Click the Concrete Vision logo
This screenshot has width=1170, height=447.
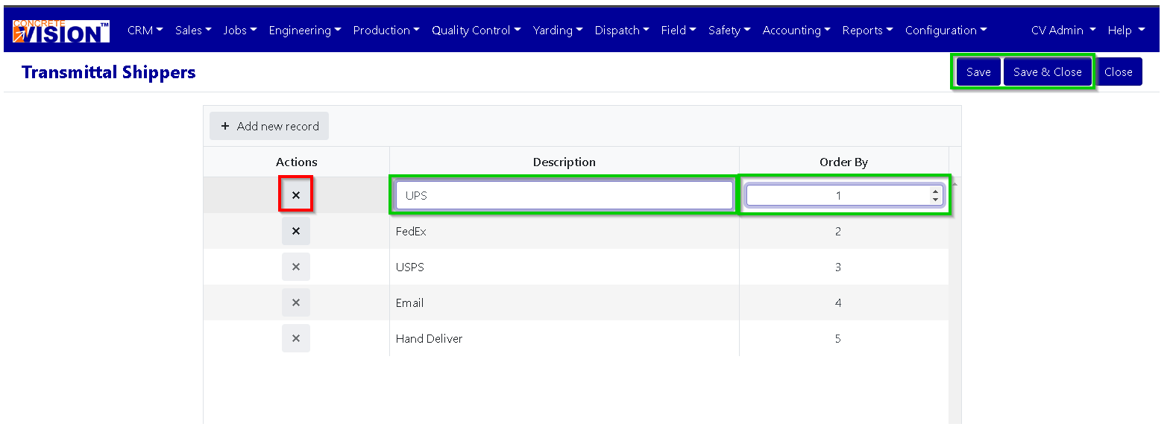[61, 31]
